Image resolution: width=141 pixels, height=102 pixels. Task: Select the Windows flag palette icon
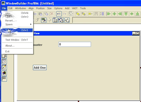tap(4, 73)
